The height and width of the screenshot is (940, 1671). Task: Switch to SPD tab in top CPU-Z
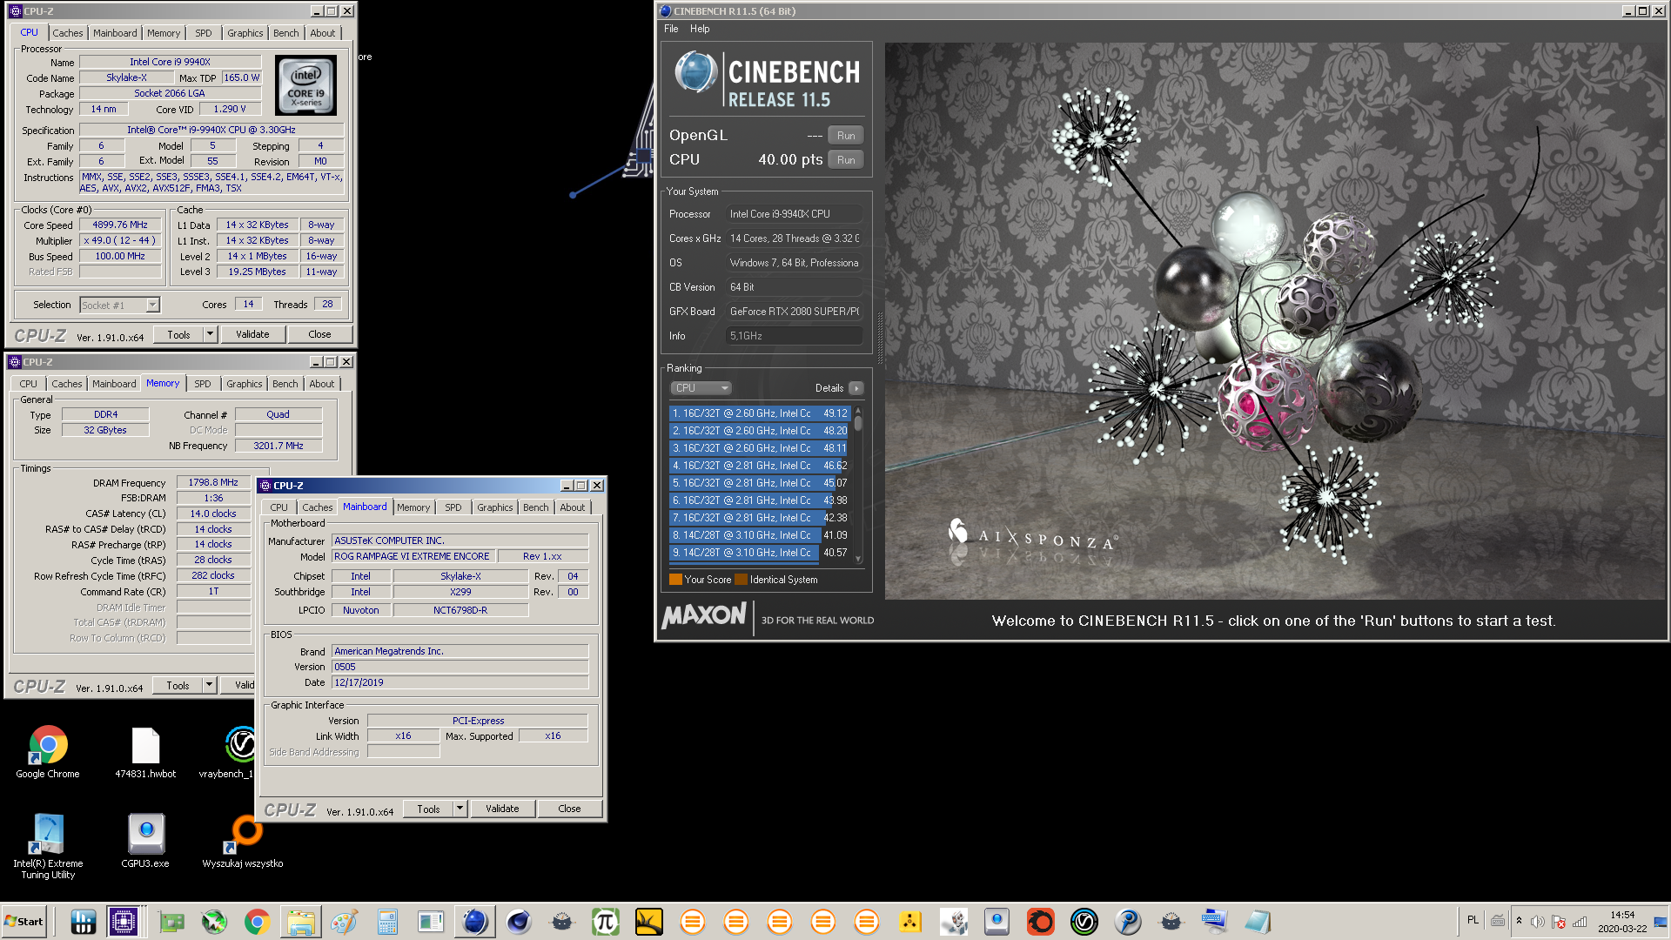pyautogui.click(x=204, y=33)
